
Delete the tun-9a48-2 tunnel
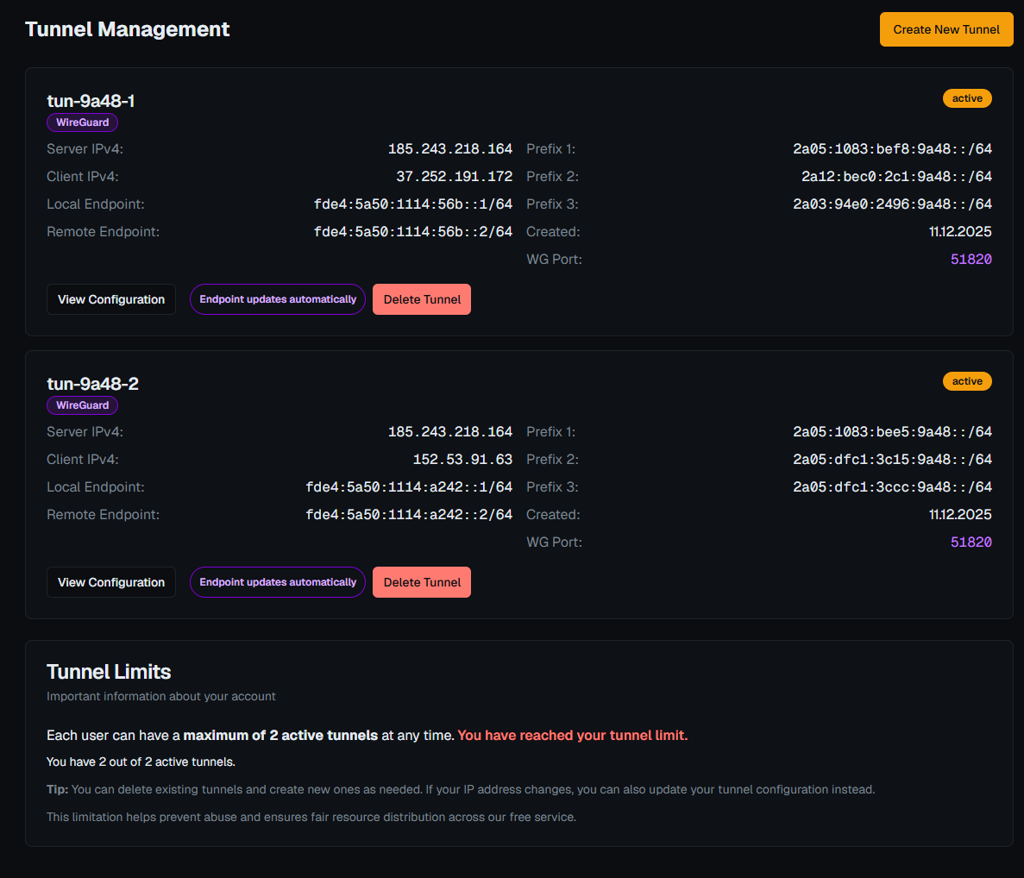tap(422, 581)
